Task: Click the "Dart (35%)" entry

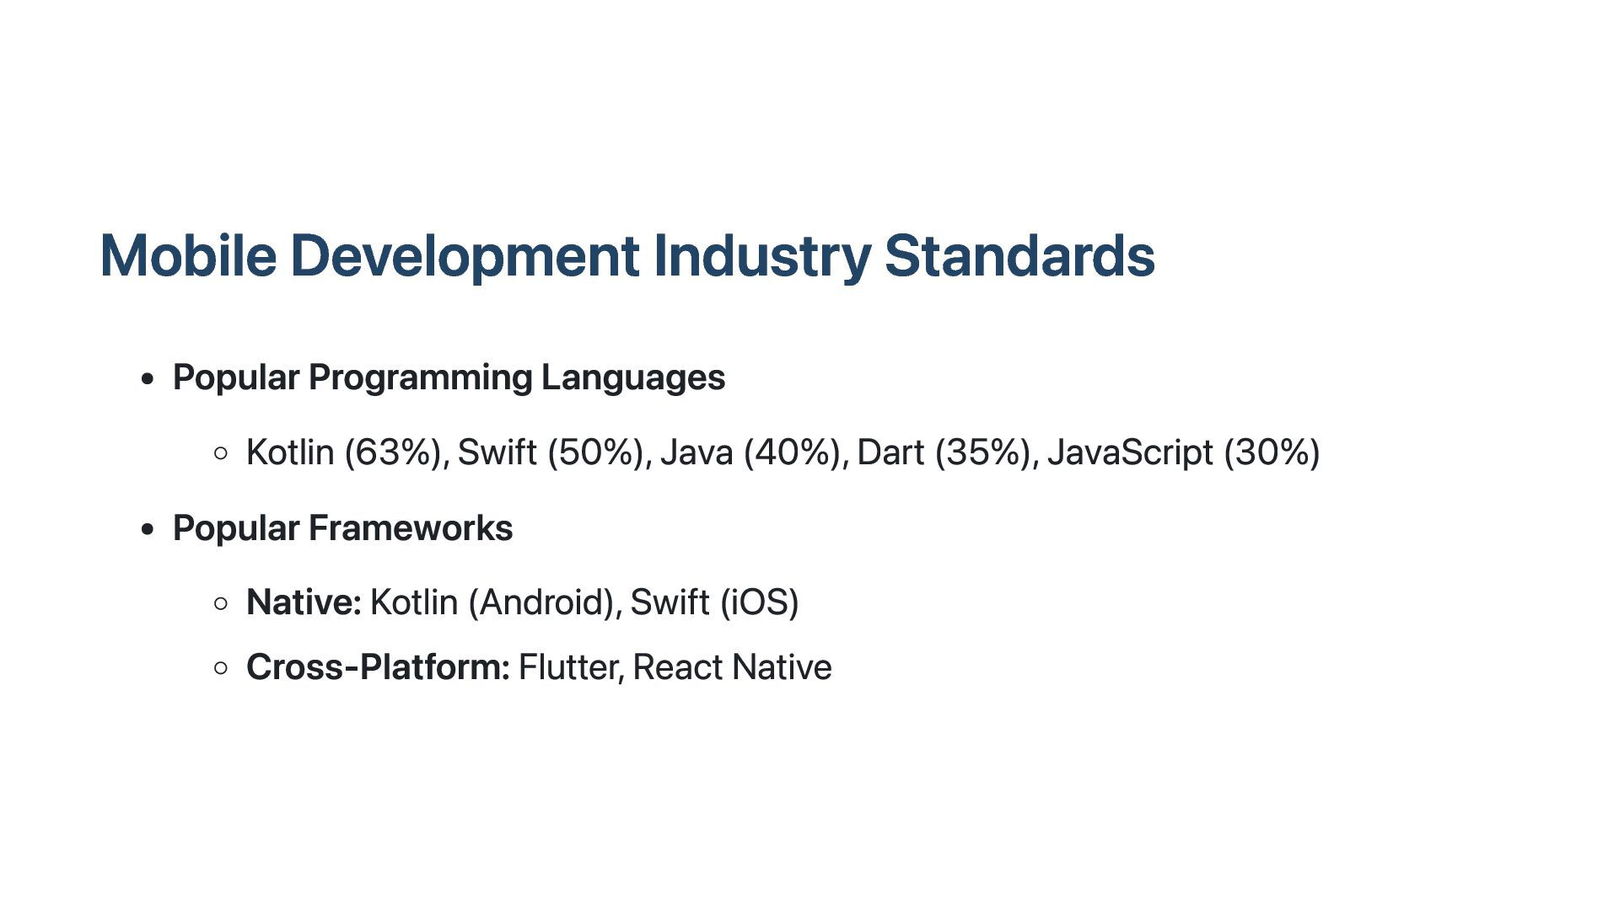Action: pos(945,452)
